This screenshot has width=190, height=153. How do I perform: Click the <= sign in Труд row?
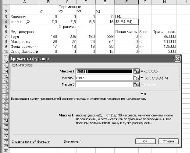pyautogui.click(x=145, y=37)
